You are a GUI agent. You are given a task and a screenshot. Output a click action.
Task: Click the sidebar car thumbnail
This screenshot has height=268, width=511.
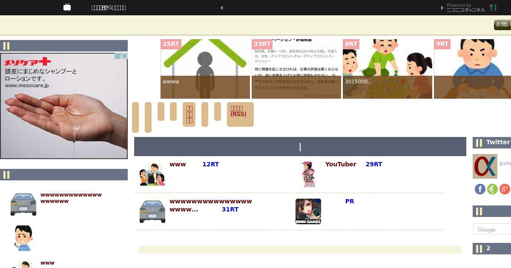pyautogui.click(x=23, y=204)
